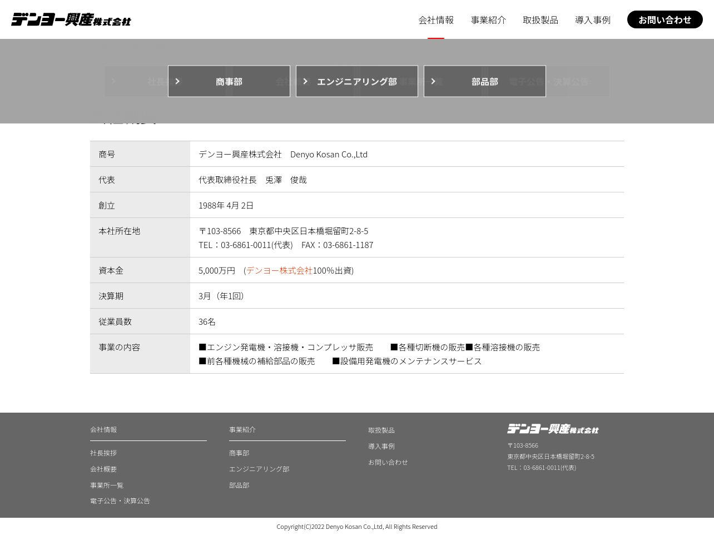This screenshot has height=535, width=714.
Task: Open 会社概要 in the footer
Action: 103,469
